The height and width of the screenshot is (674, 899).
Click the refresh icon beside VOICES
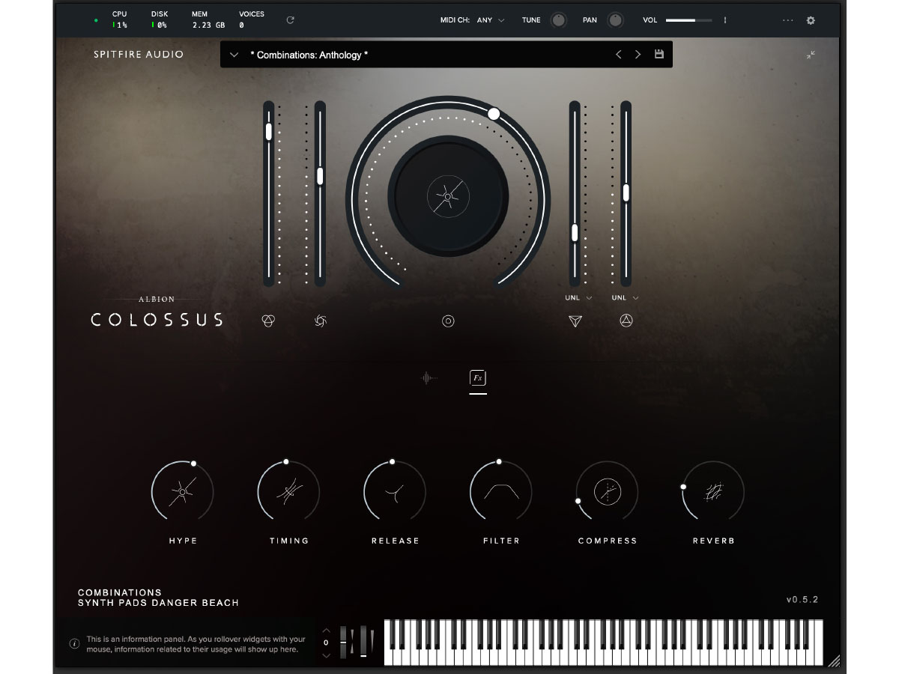tap(291, 20)
